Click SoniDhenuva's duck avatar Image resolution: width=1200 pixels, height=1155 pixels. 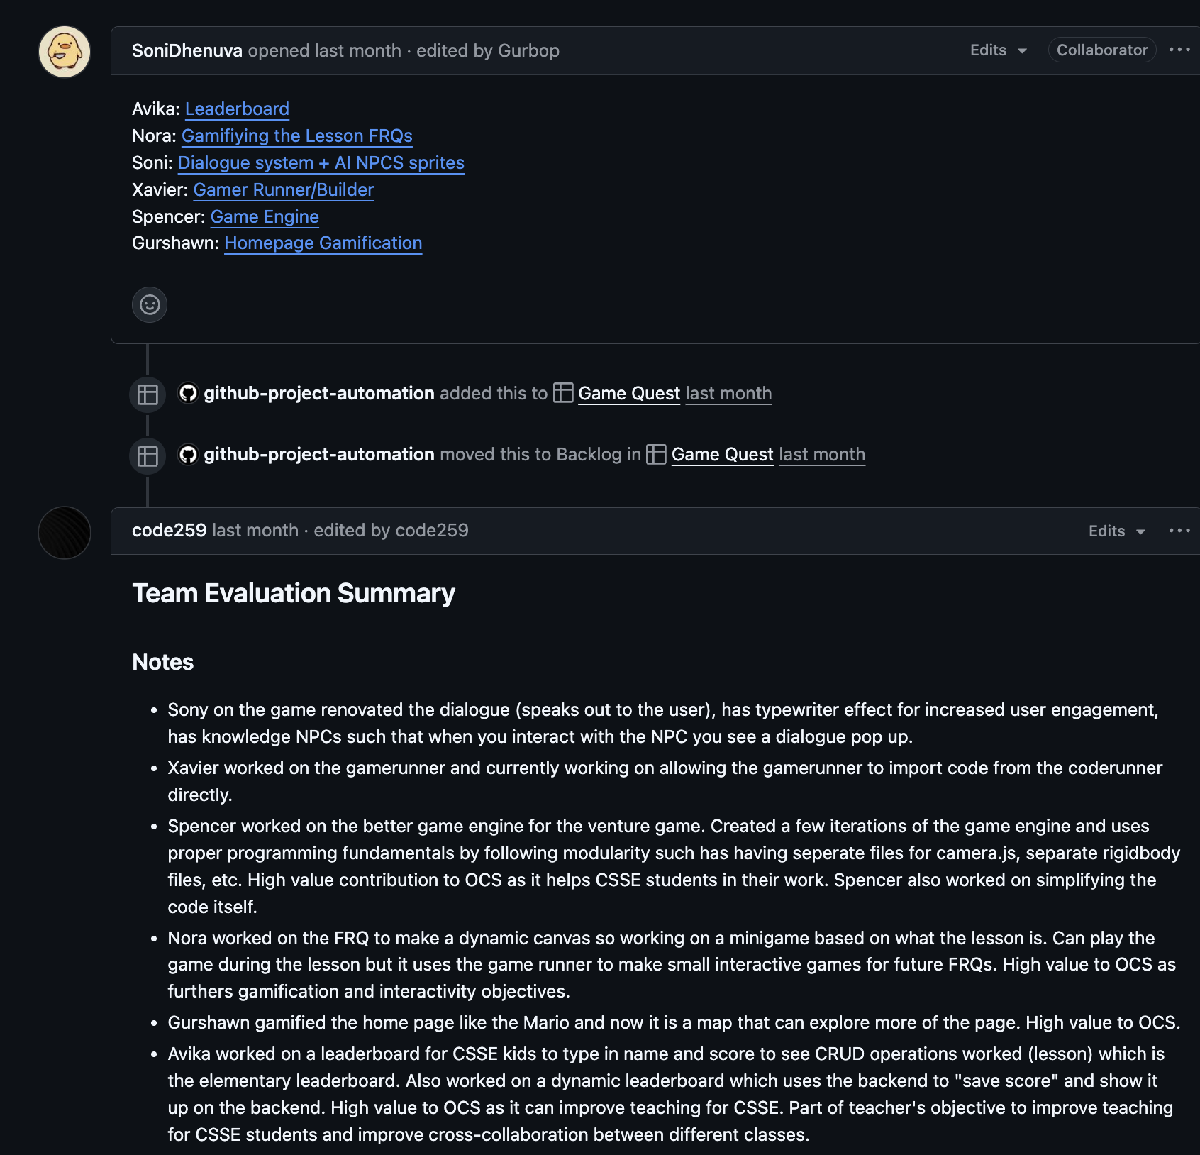point(64,51)
